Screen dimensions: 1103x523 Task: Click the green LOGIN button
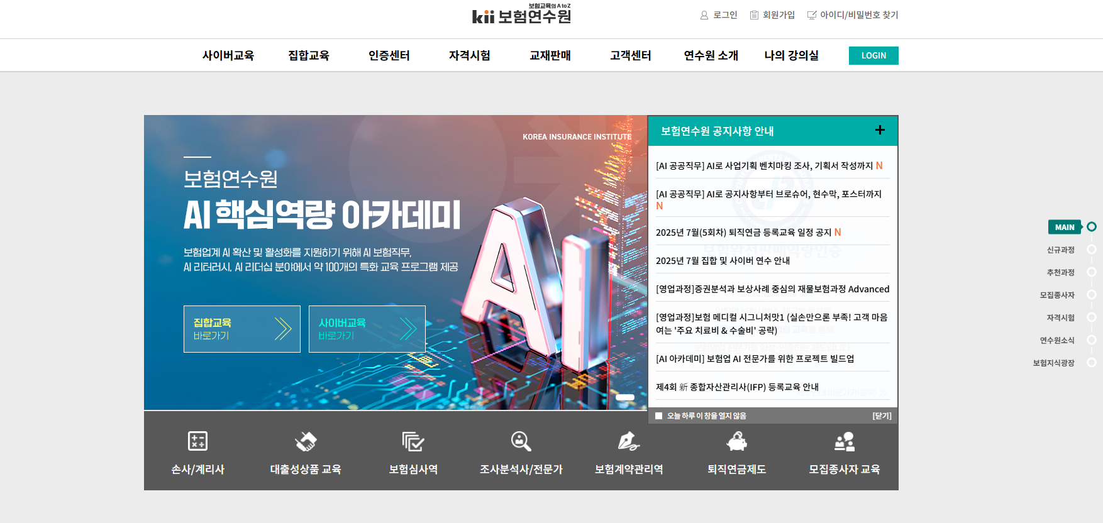[x=873, y=55]
